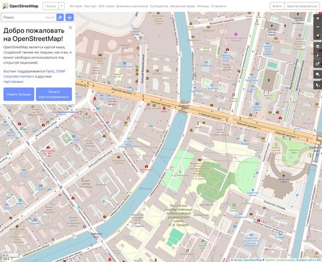Image resolution: width=322 pixels, height=262 pixels.
Task: Click the Мойка river label
Action: coord(145,188)
